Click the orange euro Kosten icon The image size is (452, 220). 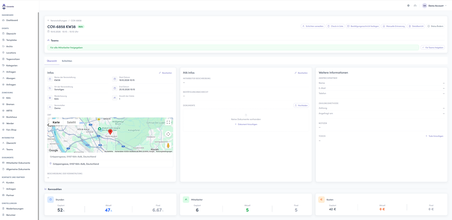(321, 199)
